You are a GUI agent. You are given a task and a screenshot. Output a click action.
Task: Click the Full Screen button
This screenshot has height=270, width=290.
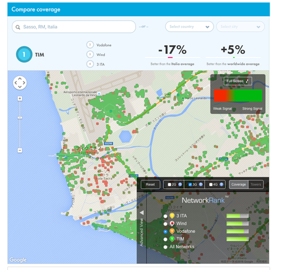click(x=238, y=81)
